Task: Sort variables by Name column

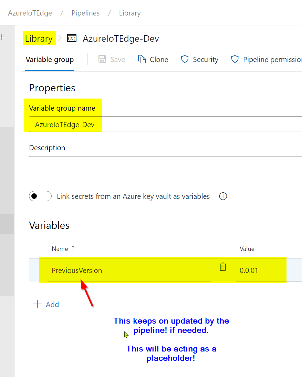Action: coord(60,249)
